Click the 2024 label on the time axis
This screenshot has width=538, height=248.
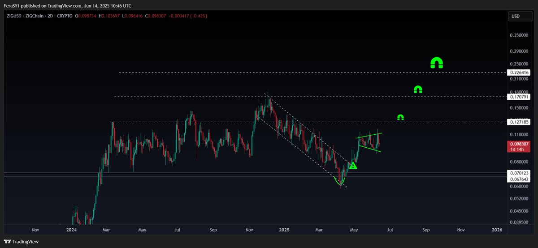coord(71,230)
